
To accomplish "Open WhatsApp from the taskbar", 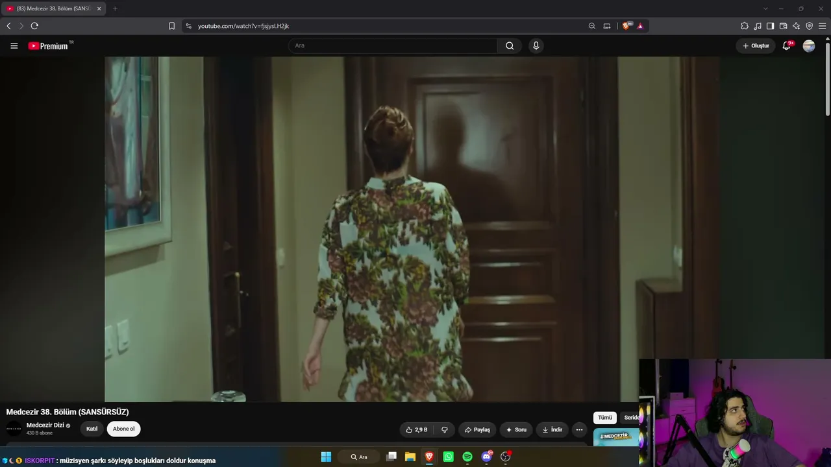I will click(448, 457).
